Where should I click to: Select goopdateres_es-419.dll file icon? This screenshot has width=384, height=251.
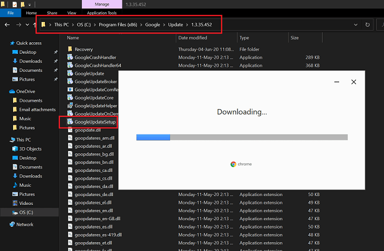pyautogui.click(x=70, y=235)
